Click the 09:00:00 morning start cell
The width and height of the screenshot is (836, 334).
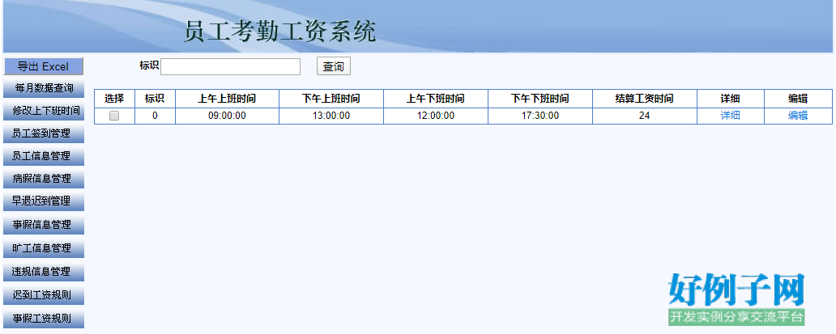[227, 116]
